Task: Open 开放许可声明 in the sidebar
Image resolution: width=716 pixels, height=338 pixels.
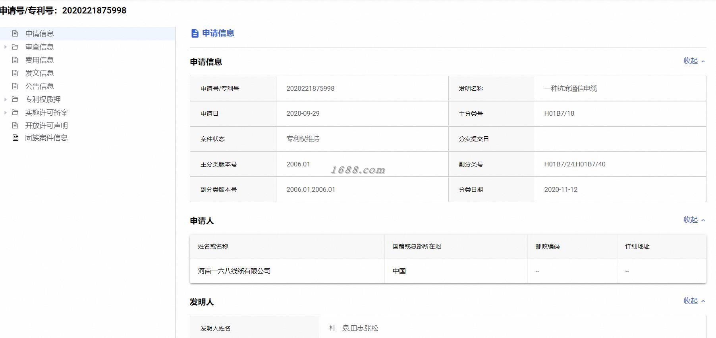Action: pyautogui.click(x=47, y=125)
